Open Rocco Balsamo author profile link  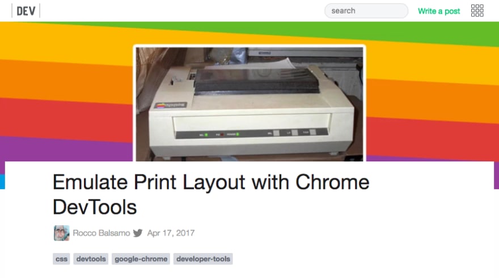101,233
